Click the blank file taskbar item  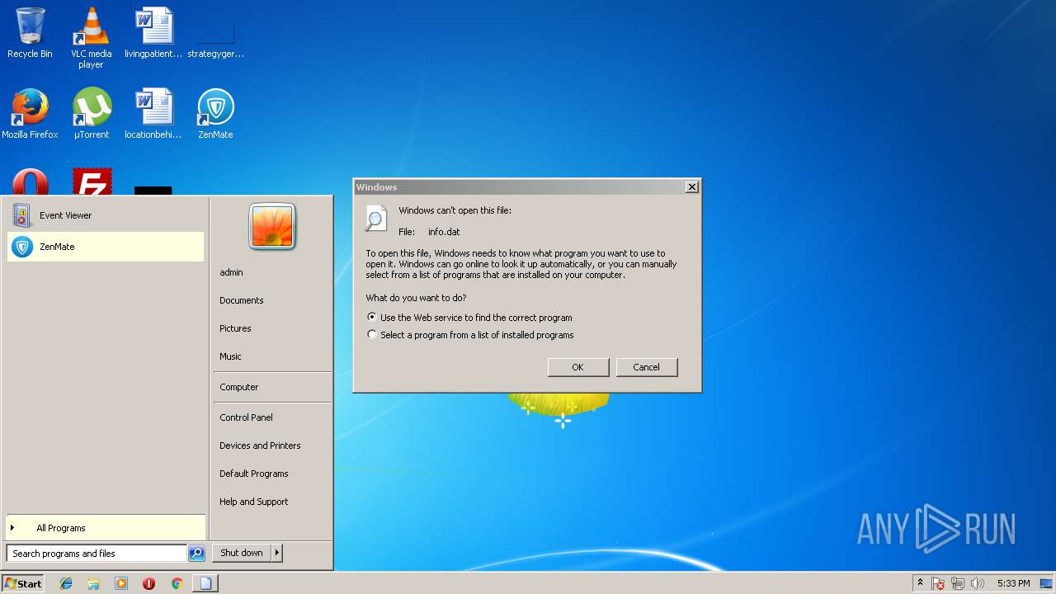point(205,583)
